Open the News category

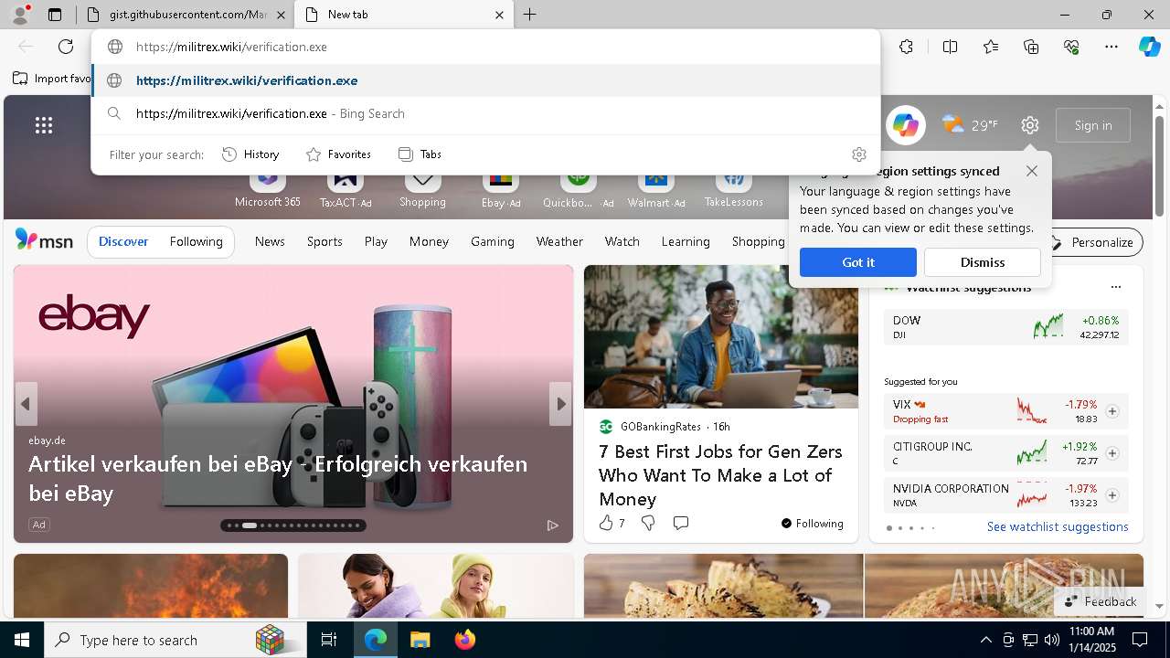click(270, 241)
